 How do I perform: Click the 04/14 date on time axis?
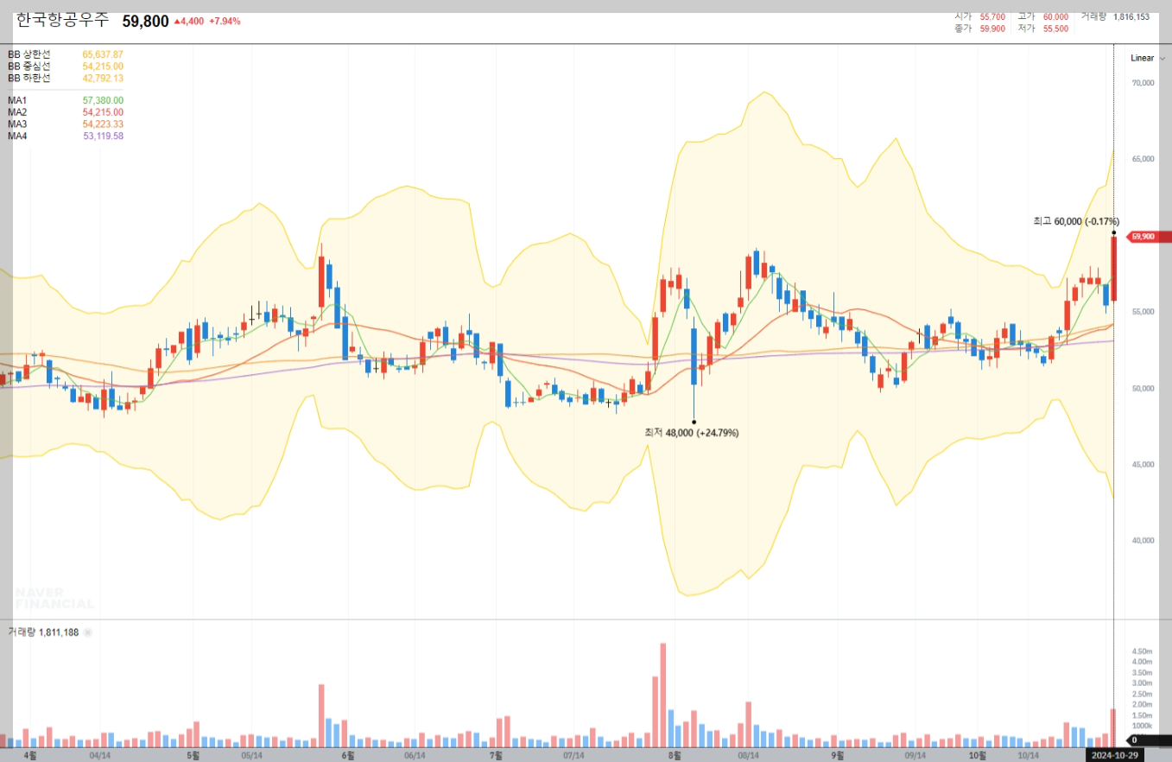click(99, 755)
